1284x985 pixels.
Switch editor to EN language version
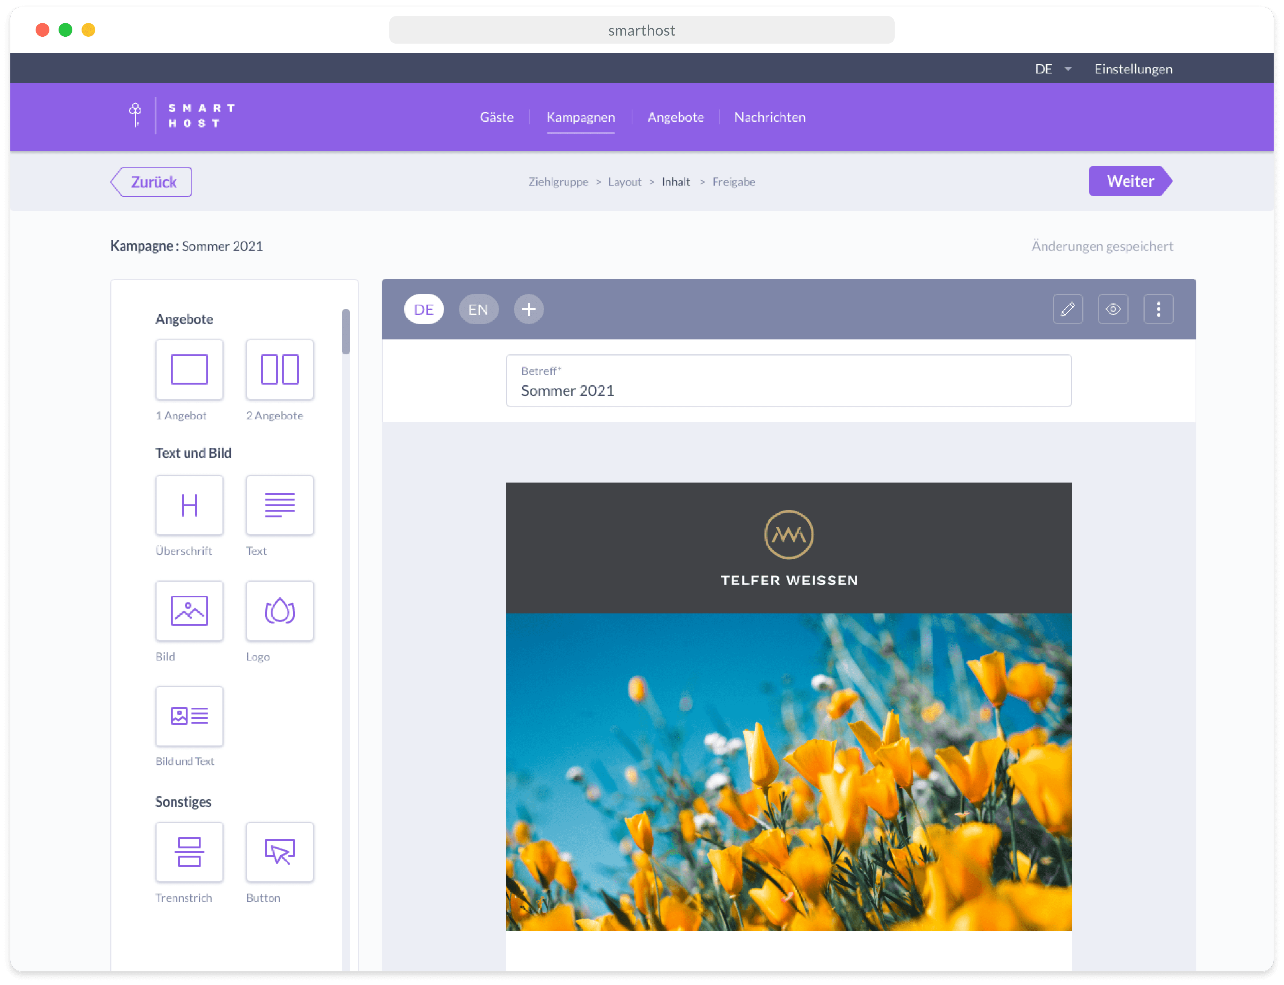pyautogui.click(x=478, y=309)
